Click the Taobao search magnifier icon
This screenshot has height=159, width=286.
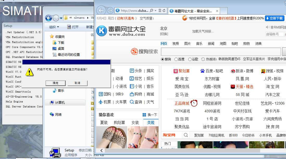[x=186, y=135]
